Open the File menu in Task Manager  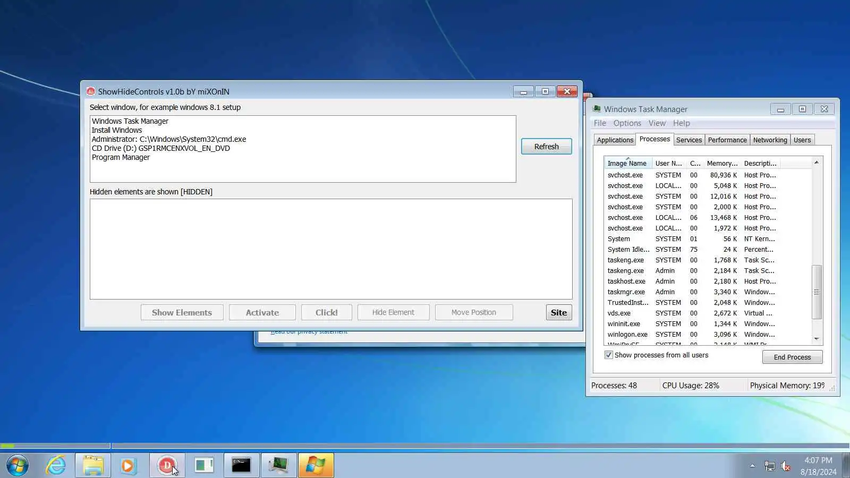tap(600, 123)
